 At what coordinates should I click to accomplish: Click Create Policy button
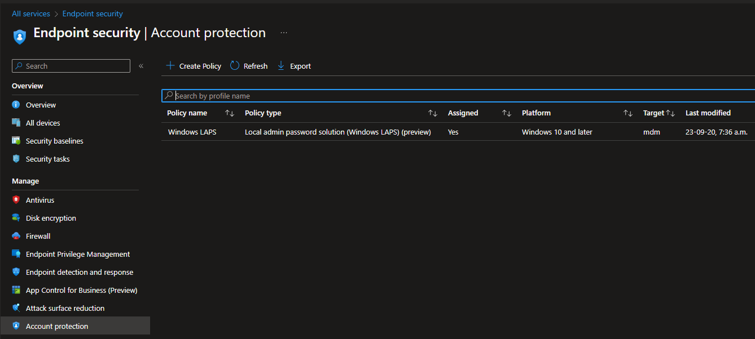click(194, 66)
